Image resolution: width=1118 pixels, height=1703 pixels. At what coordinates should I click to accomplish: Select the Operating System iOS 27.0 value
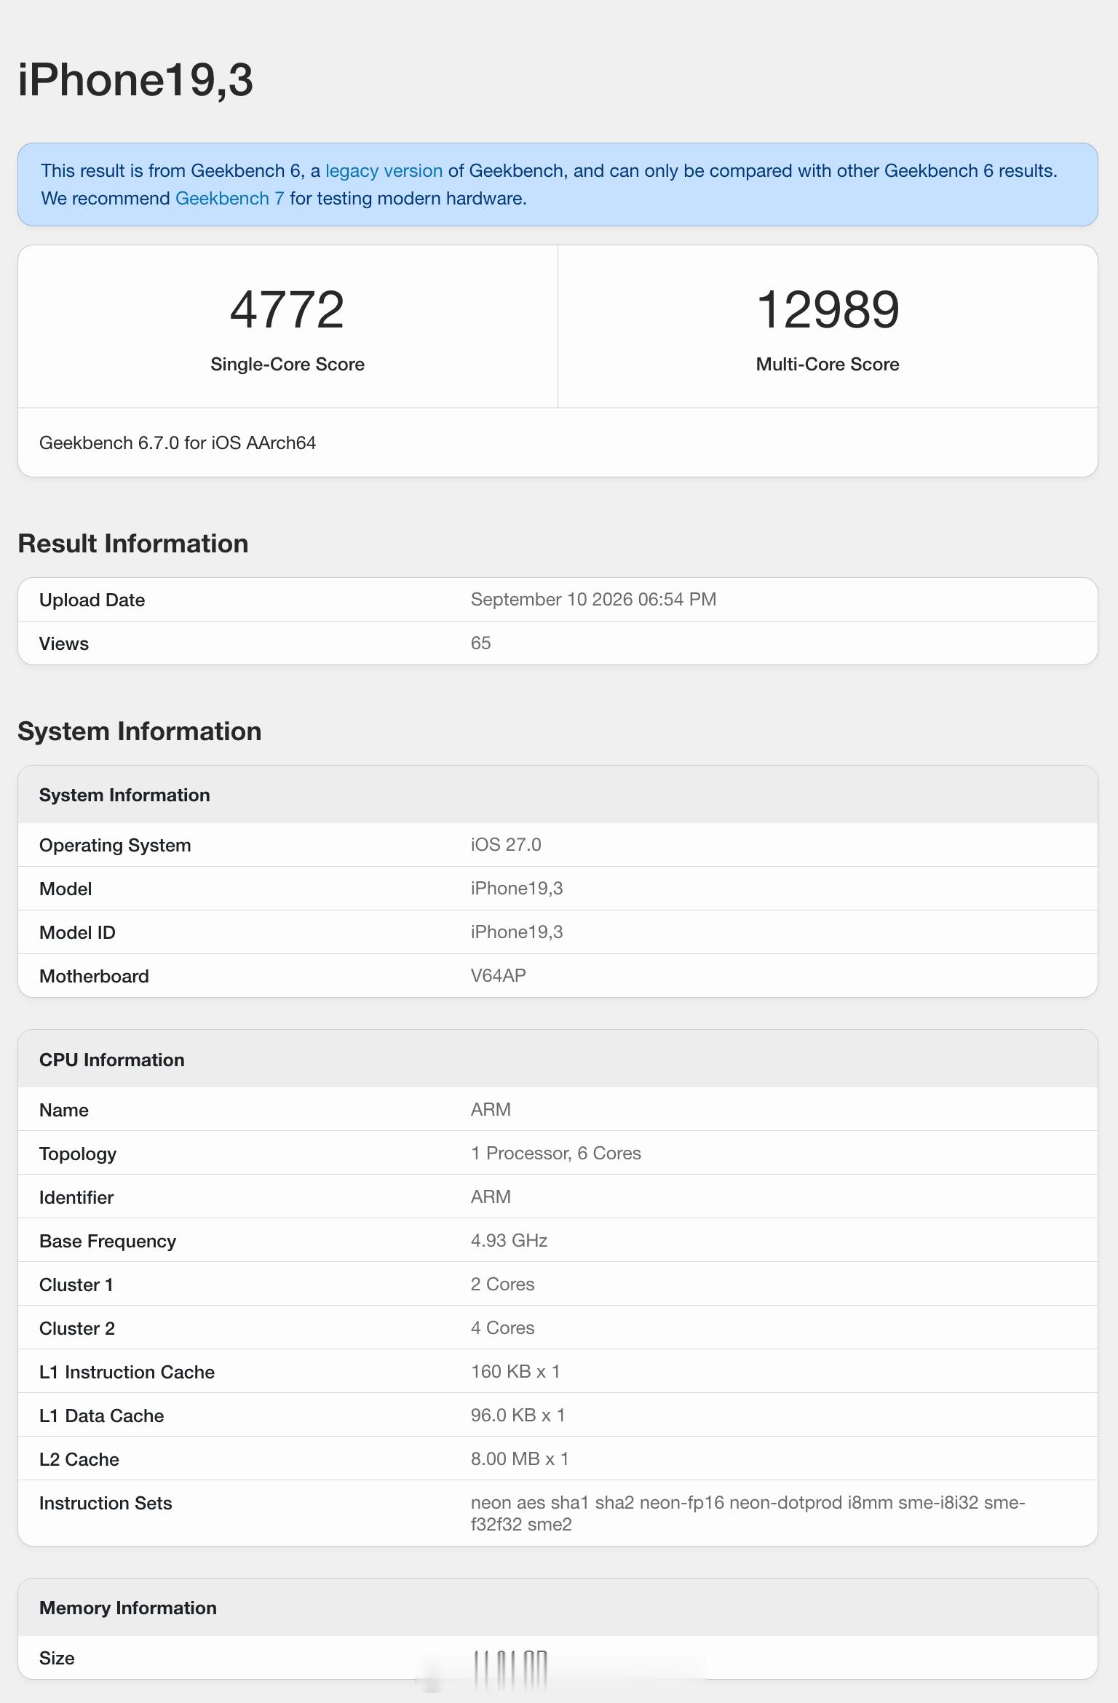(x=506, y=845)
